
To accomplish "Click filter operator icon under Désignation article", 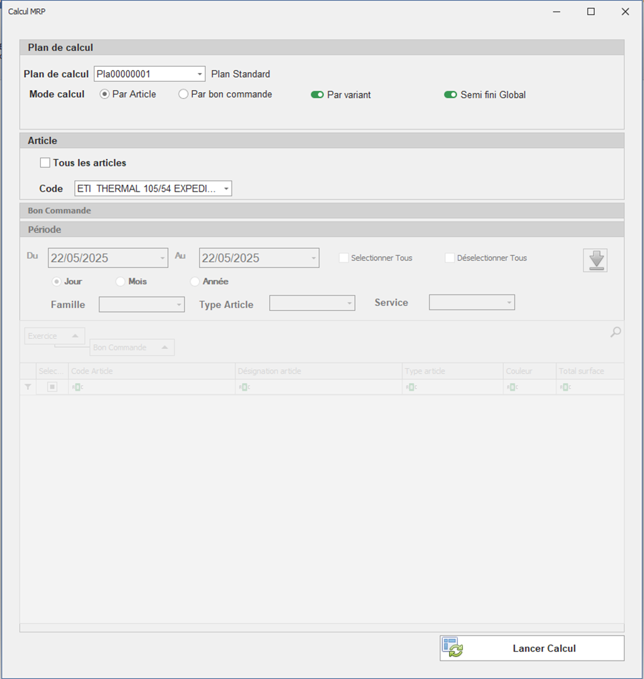I will [x=244, y=387].
